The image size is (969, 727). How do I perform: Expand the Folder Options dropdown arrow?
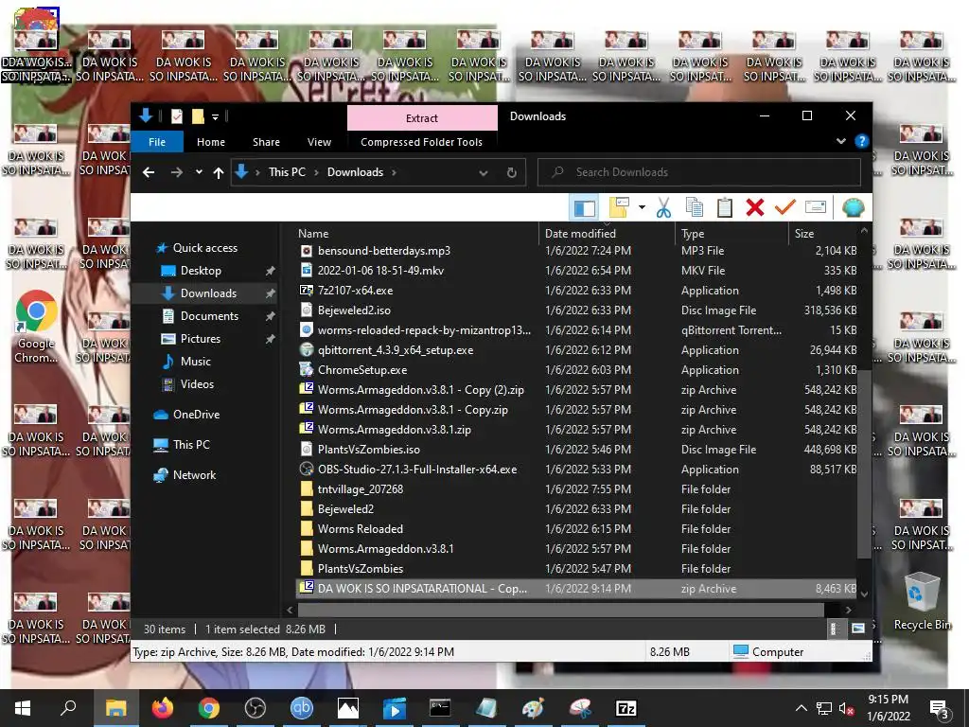(642, 207)
